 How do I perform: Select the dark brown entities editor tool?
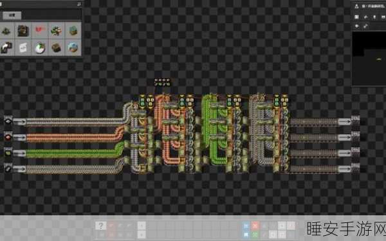[23, 31]
